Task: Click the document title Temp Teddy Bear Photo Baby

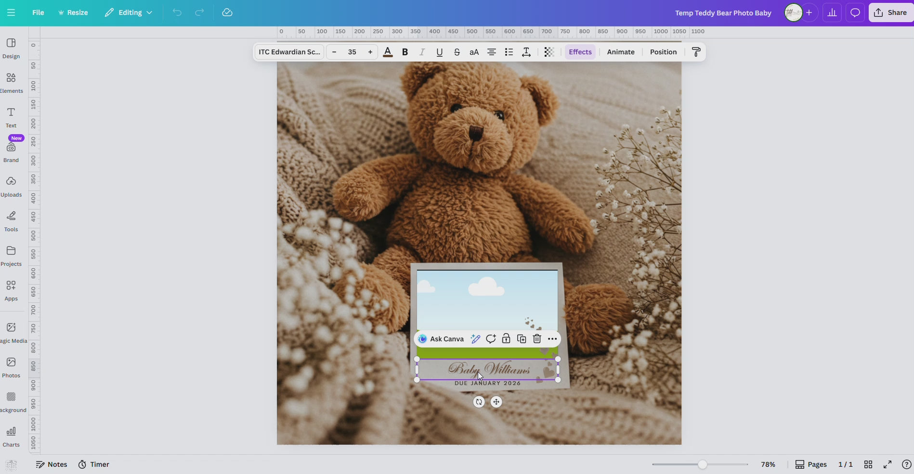Action: [x=722, y=13]
